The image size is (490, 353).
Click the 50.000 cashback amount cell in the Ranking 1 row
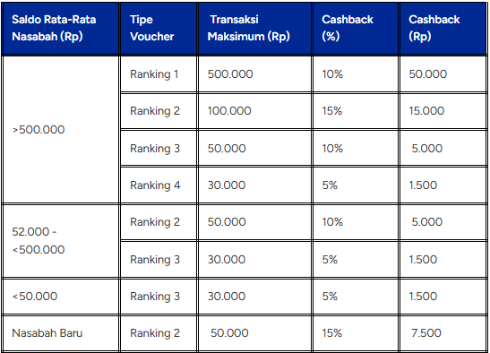[x=443, y=74]
